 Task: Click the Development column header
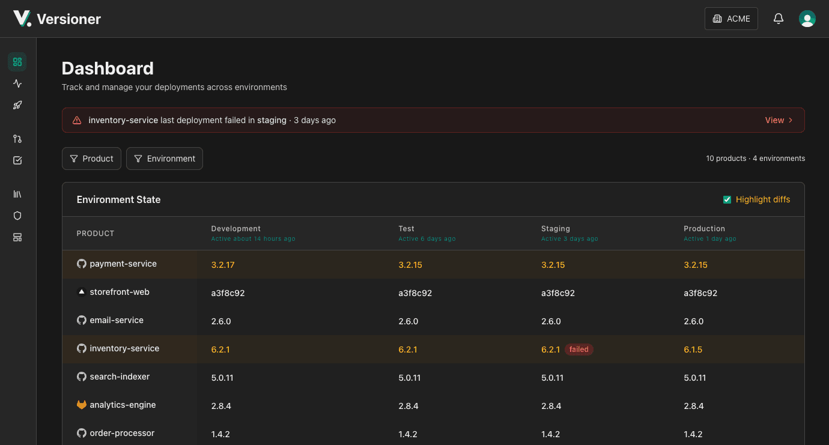pyautogui.click(x=236, y=229)
